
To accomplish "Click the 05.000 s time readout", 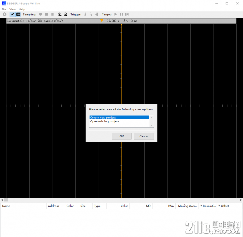I will point(113,21).
